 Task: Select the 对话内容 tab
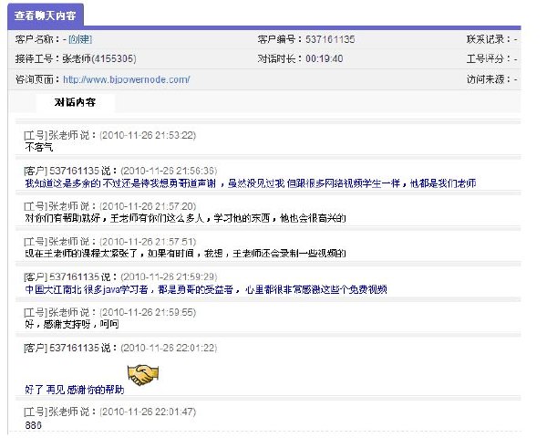75,102
